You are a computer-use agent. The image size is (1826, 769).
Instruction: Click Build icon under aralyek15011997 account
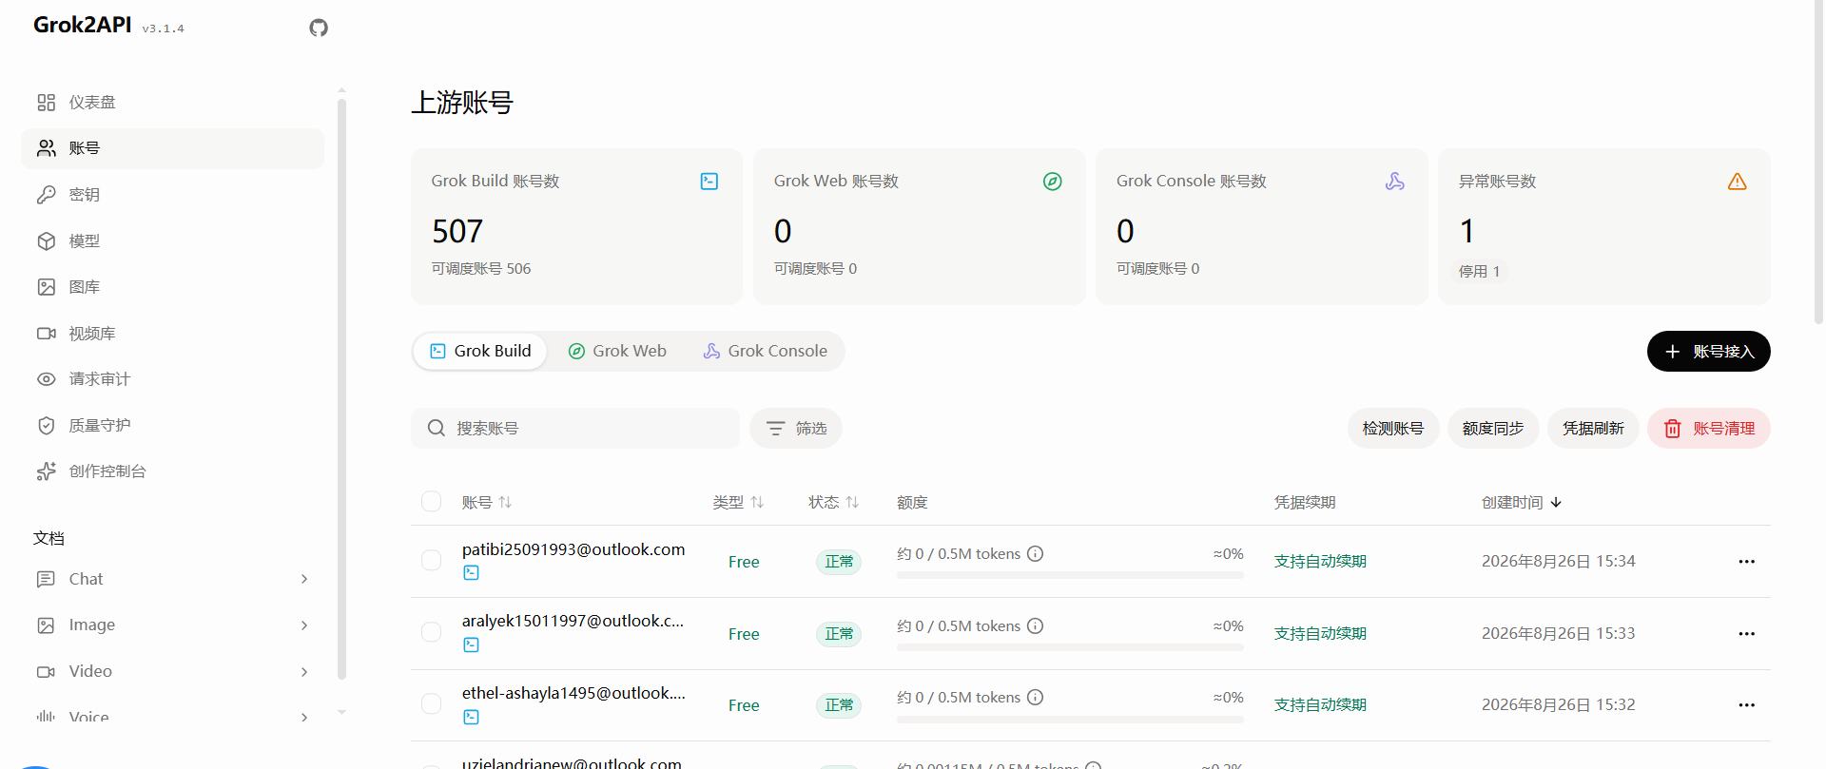(x=471, y=645)
